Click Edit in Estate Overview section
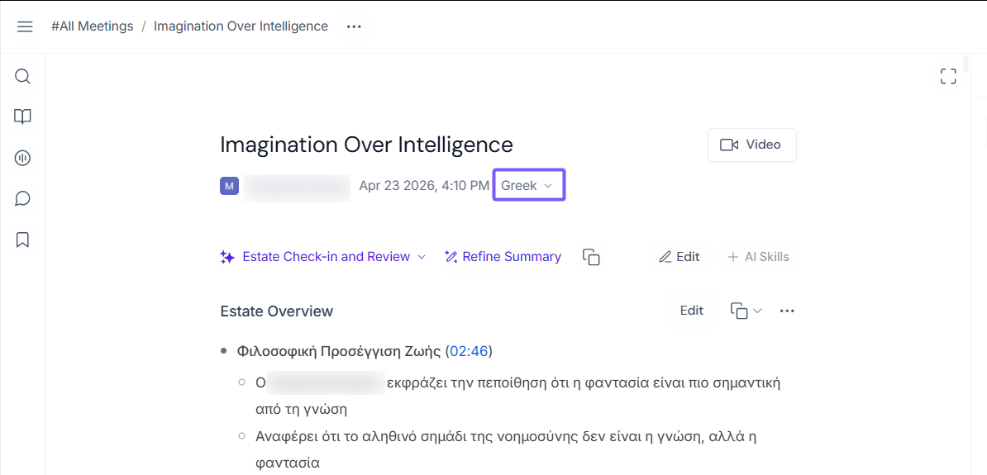The image size is (987, 475). (692, 311)
